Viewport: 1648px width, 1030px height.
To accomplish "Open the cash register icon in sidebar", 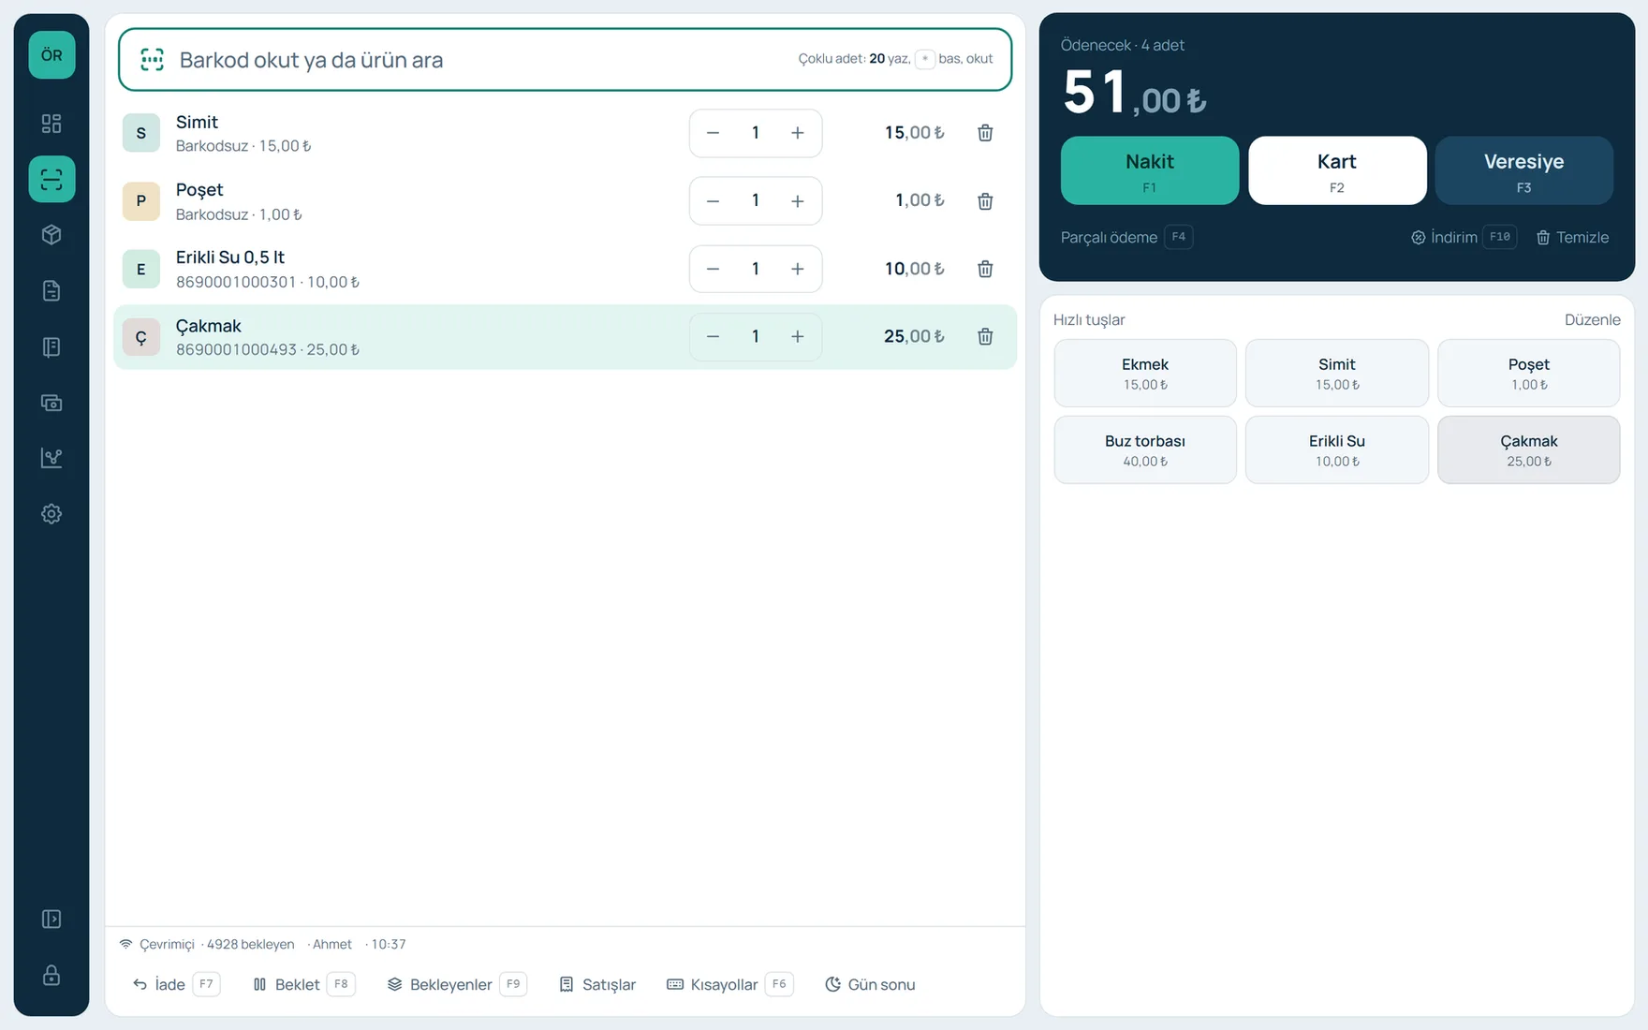I will pos(51,403).
